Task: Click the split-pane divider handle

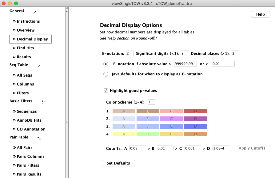Action: click(x=67, y=122)
